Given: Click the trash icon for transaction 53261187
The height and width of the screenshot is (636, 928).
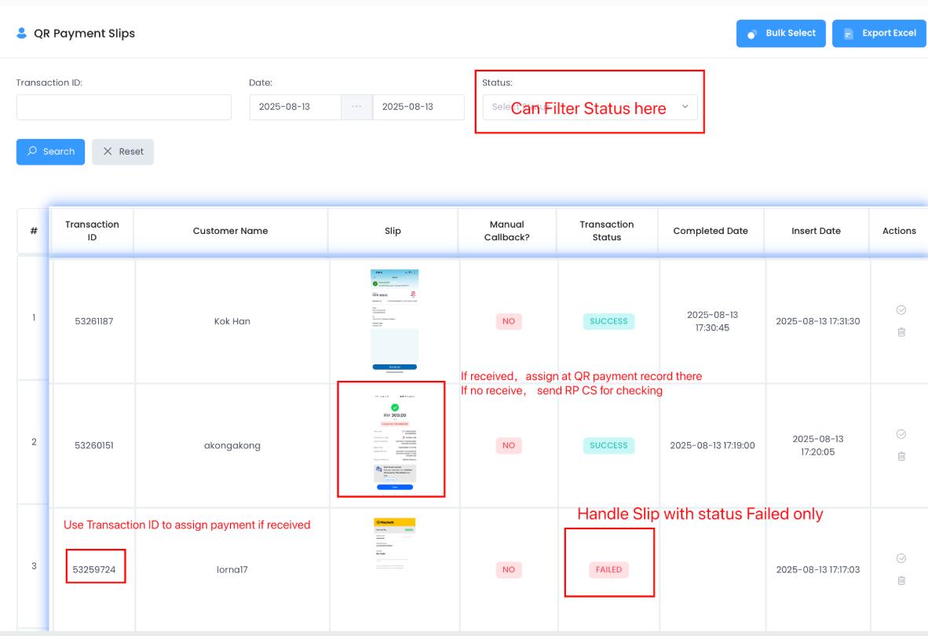Looking at the screenshot, I should (x=901, y=332).
